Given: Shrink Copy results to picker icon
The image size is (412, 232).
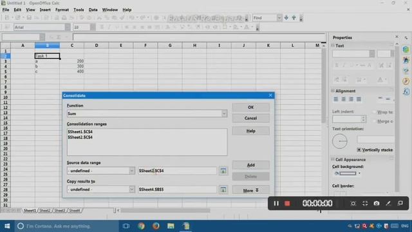Looking at the screenshot, I should [x=223, y=189].
